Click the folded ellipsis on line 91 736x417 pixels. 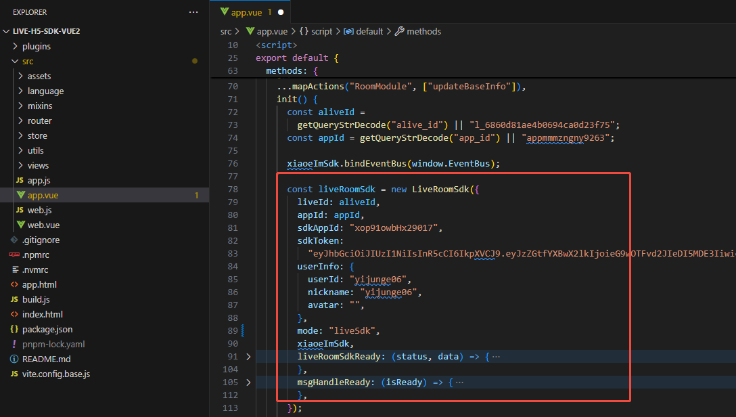pyautogui.click(x=496, y=356)
